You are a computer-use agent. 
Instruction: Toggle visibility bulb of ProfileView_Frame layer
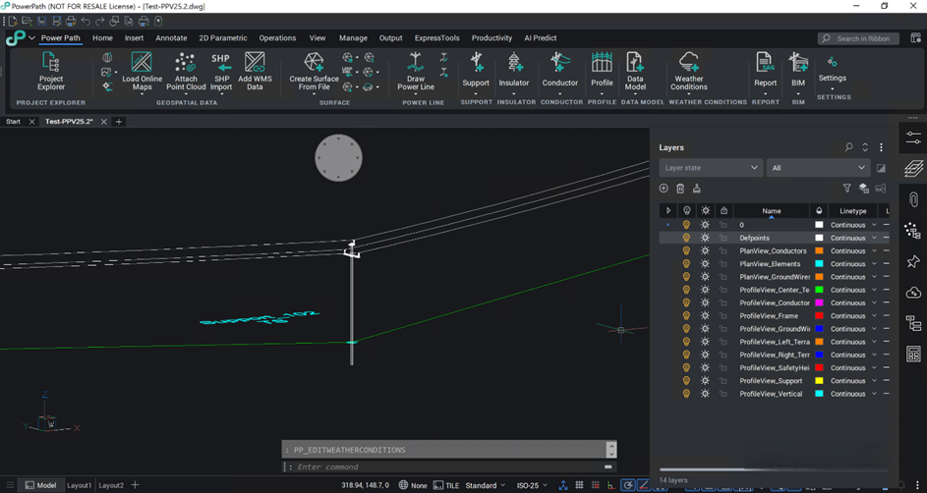[686, 316]
